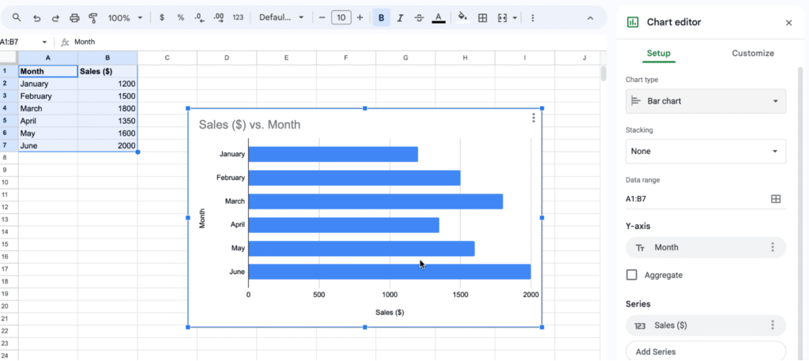Click the select data range grid icon
Image resolution: width=809 pixels, height=361 pixels.
coord(776,199)
